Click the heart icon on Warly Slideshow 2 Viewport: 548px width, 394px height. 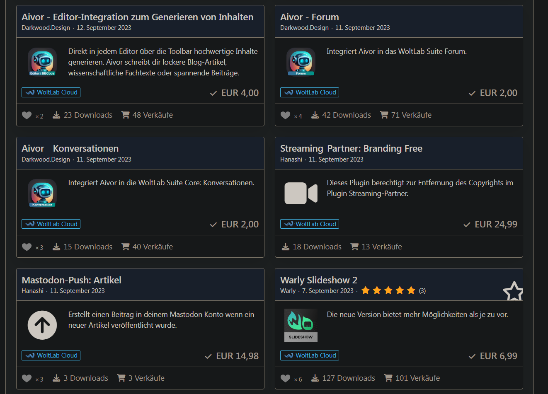click(285, 378)
